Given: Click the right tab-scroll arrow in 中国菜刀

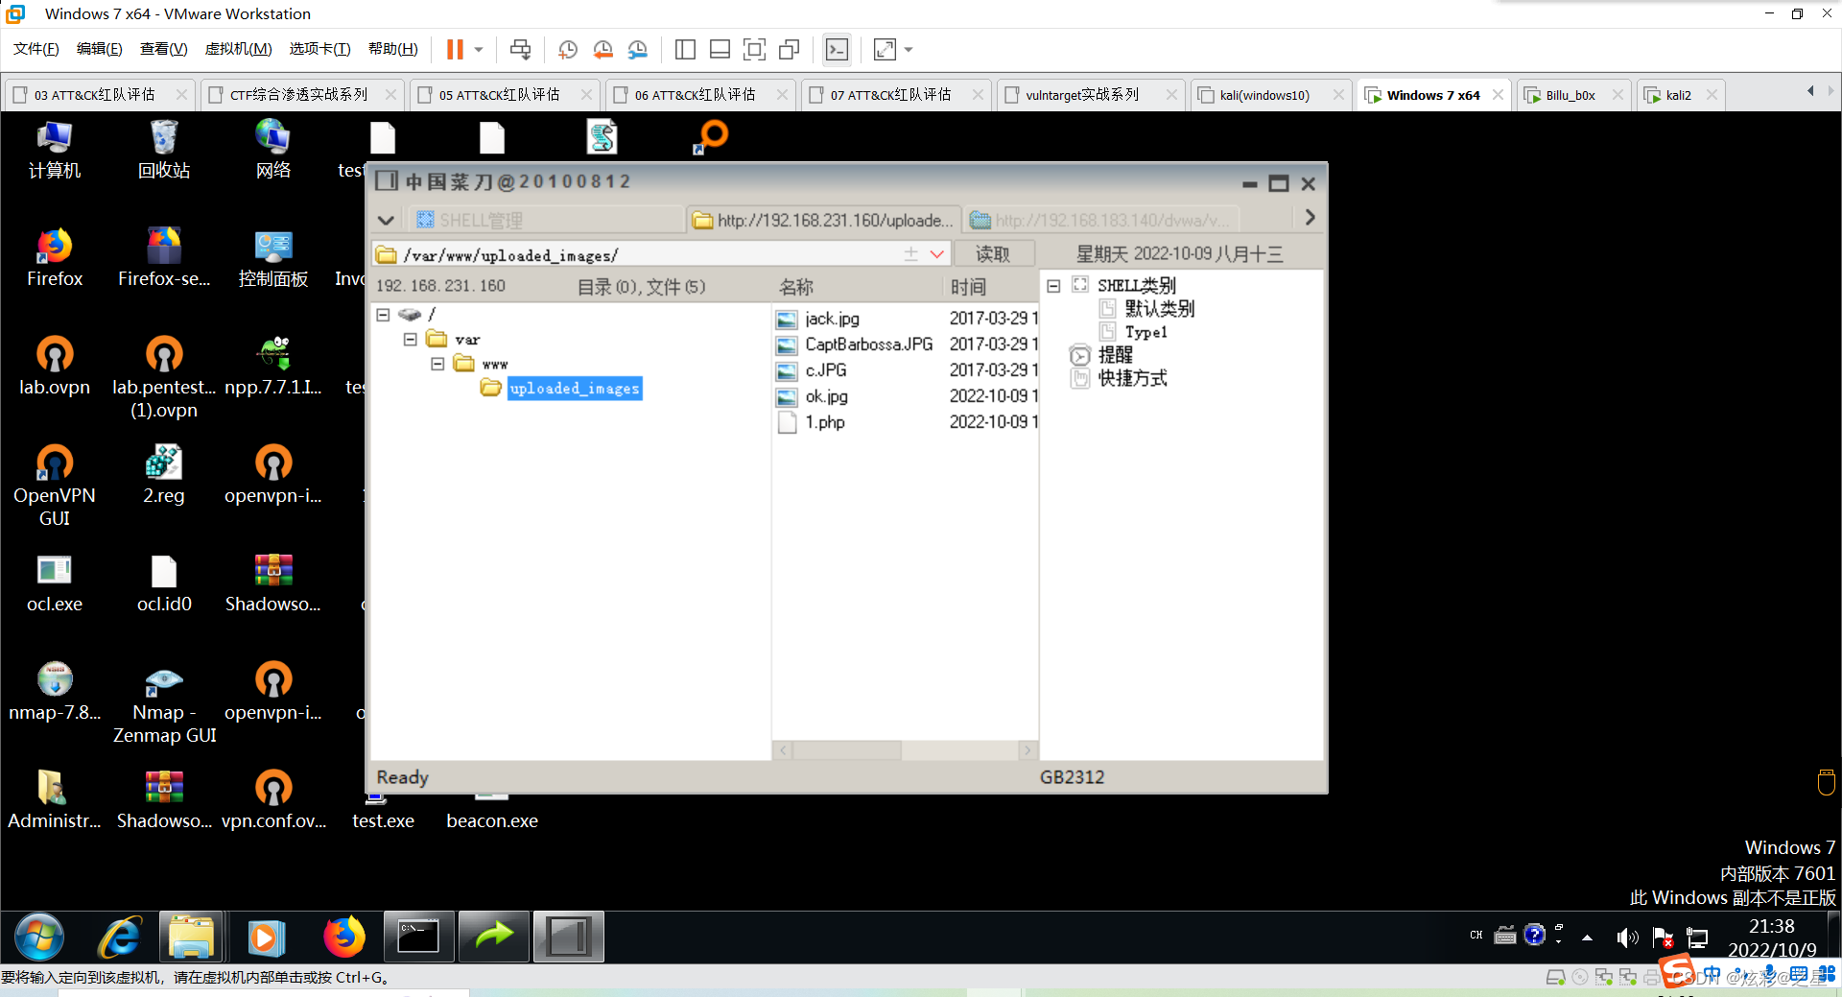Looking at the screenshot, I should pyautogui.click(x=1310, y=218).
